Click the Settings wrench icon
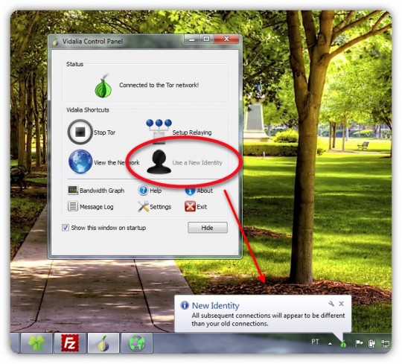The width and height of the screenshot is (402, 364). click(x=143, y=206)
